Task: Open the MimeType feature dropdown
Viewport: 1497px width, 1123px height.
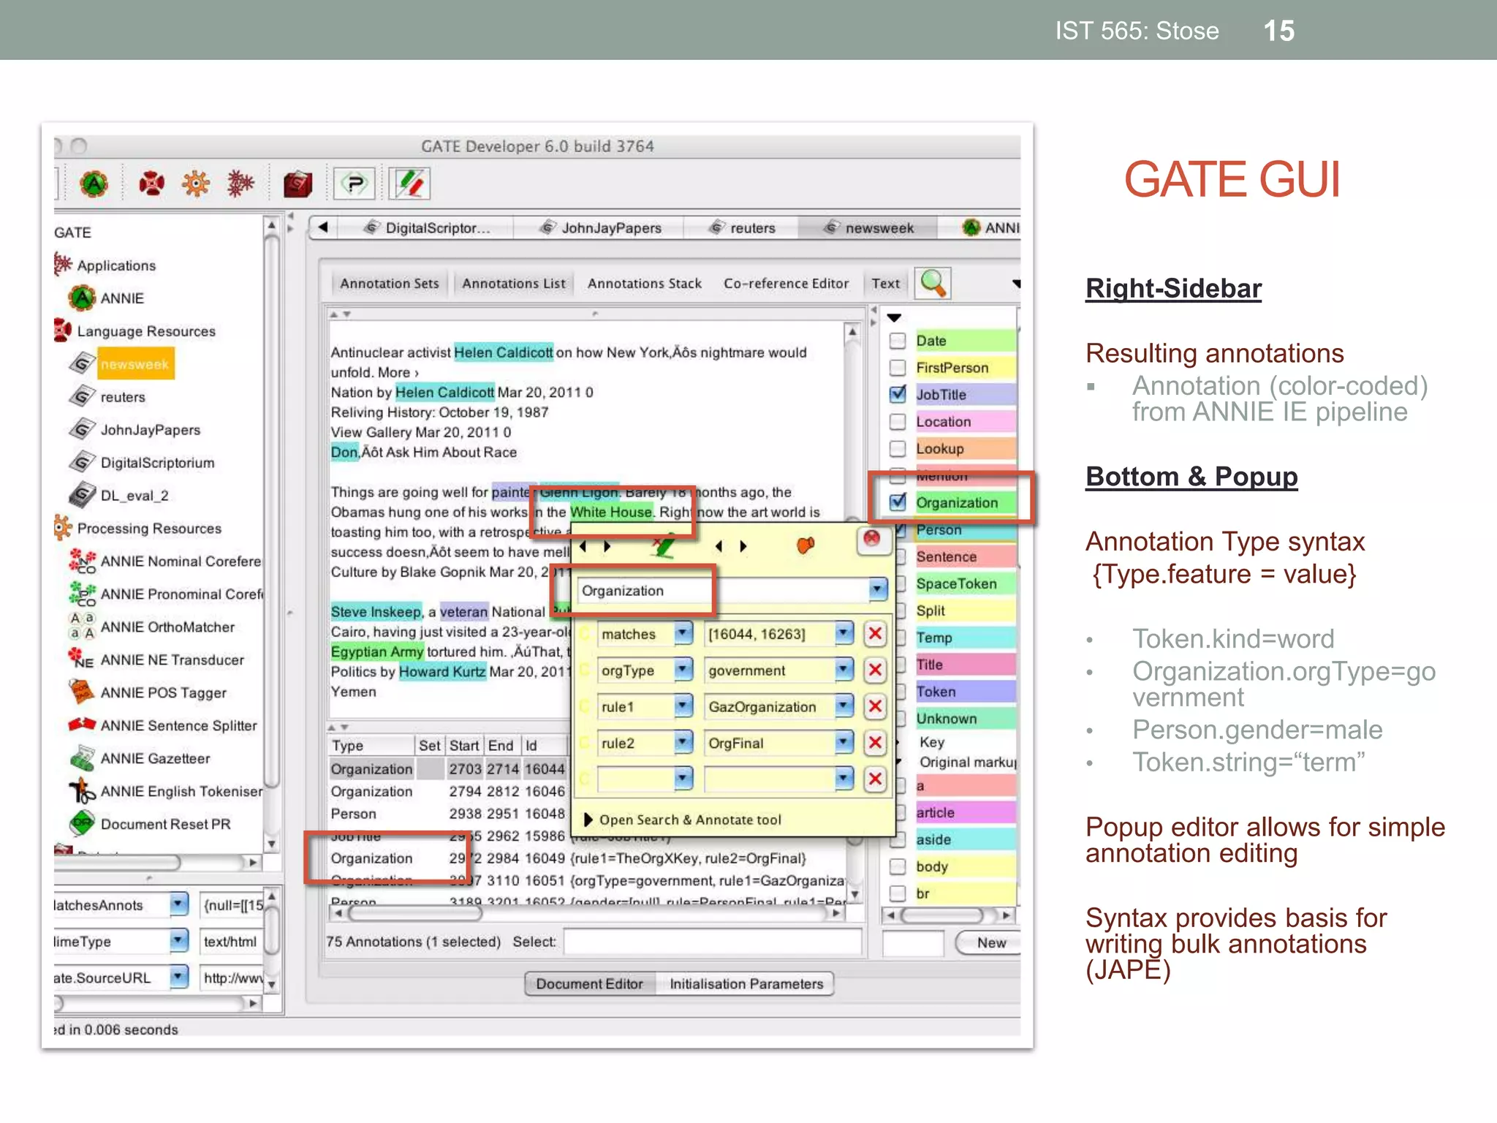Action: point(178,941)
